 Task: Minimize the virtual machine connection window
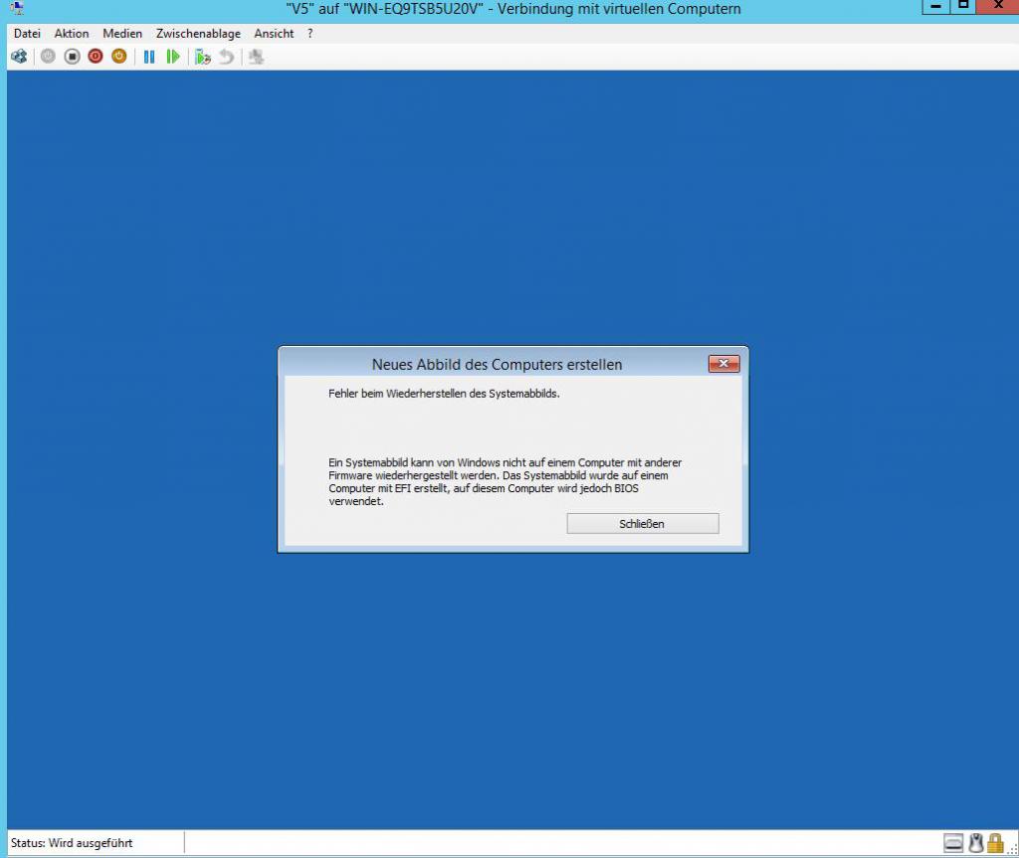coord(935,7)
